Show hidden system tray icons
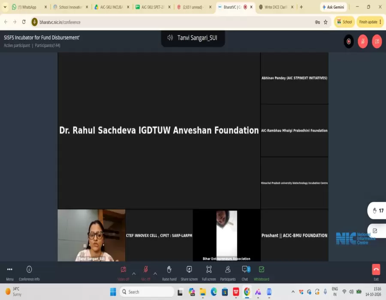Viewport: 386px width, 300px height. [293, 291]
